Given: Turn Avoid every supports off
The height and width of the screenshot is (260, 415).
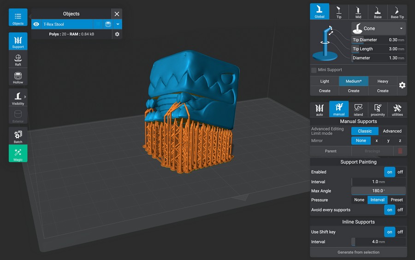Looking at the screenshot, I should pos(400,210).
